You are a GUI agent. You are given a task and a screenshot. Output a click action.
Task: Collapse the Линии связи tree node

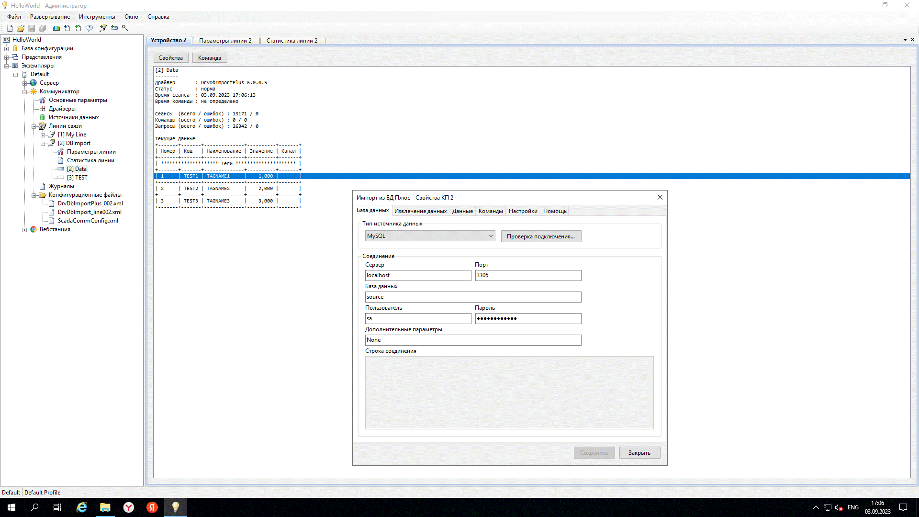coord(34,126)
